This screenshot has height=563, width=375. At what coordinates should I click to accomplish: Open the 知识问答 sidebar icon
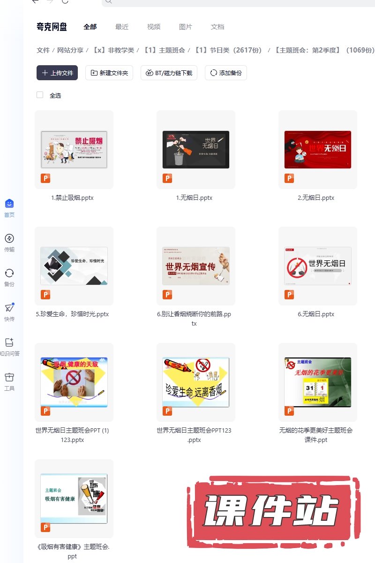[x=9, y=342]
